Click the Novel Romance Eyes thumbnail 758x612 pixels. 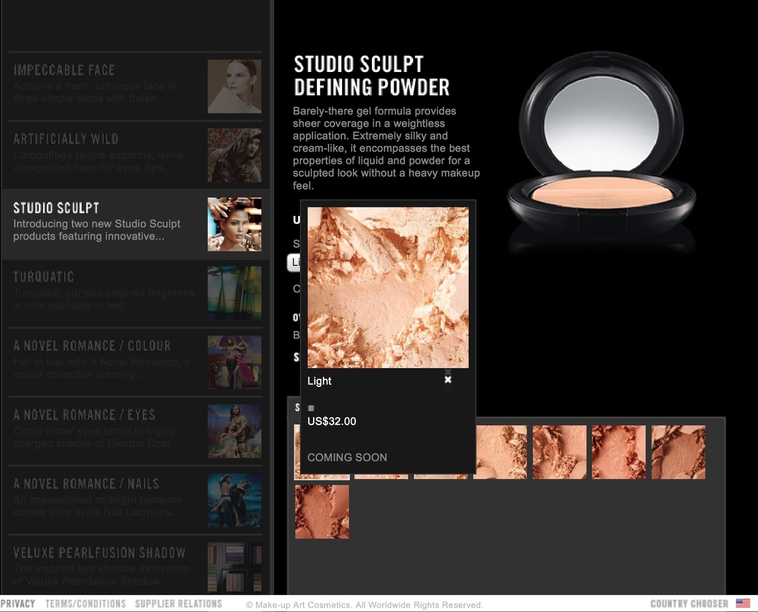235,431
